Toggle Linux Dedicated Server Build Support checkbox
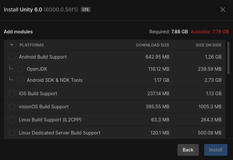 click(x=12, y=133)
